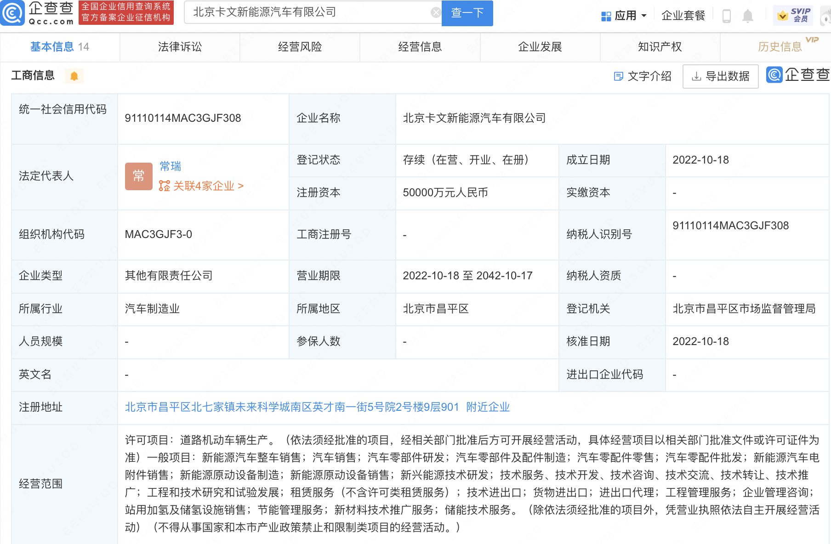Click the 纳税人资质 label

click(x=594, y=276)
